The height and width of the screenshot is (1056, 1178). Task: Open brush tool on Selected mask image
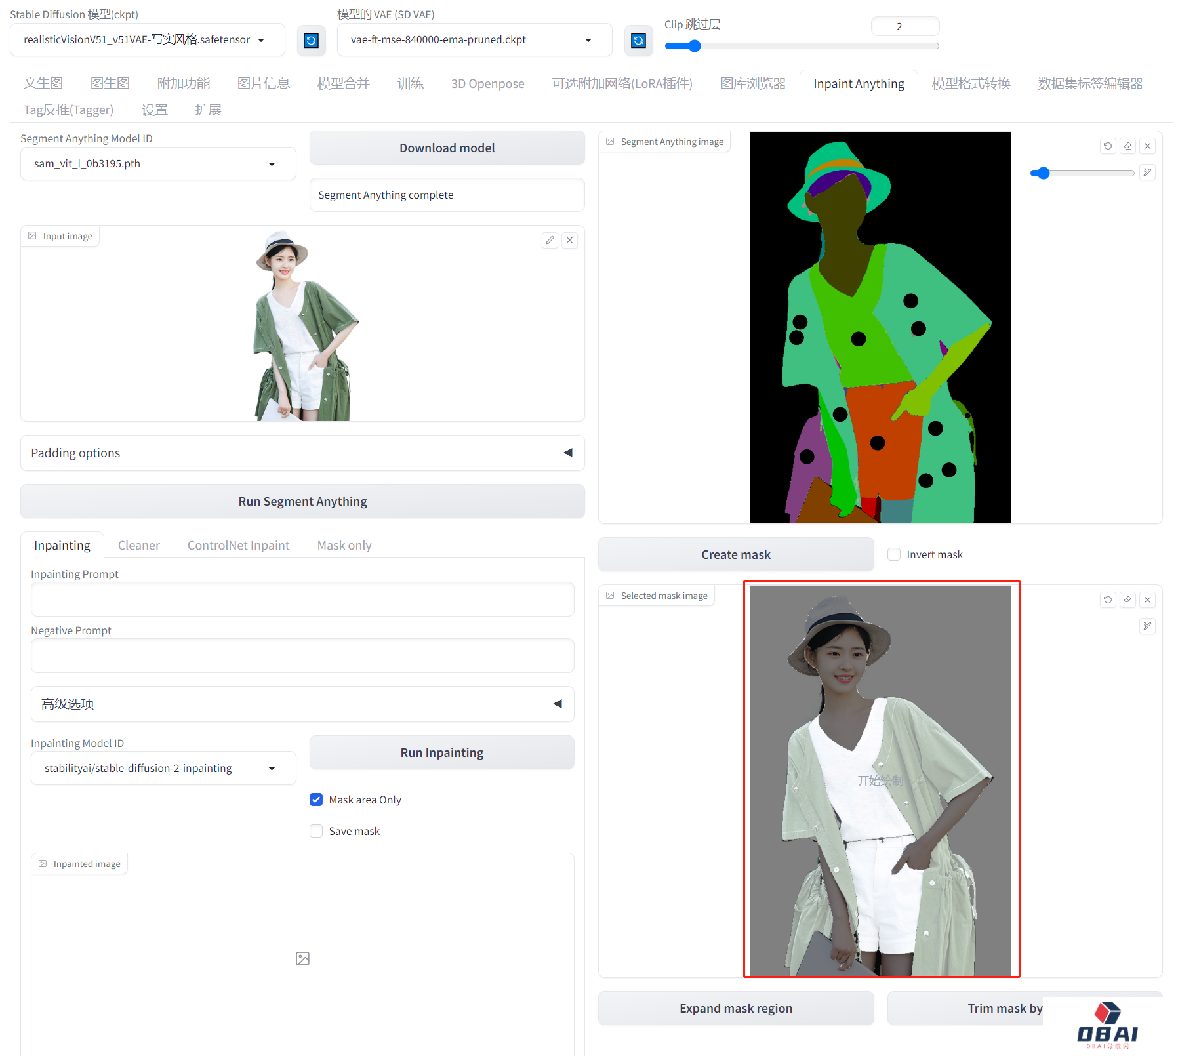pyautogui.click(x=1147, y=626)
